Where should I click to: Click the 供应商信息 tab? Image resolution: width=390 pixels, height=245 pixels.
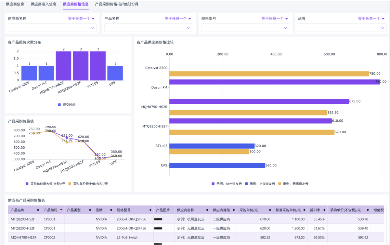(x=15, y=4)
